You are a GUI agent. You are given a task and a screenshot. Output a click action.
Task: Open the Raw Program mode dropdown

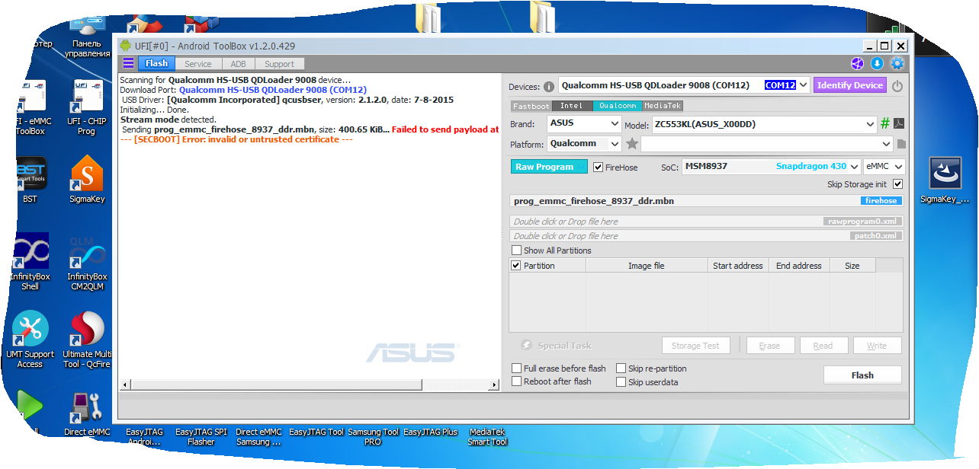tap(582, 167)
